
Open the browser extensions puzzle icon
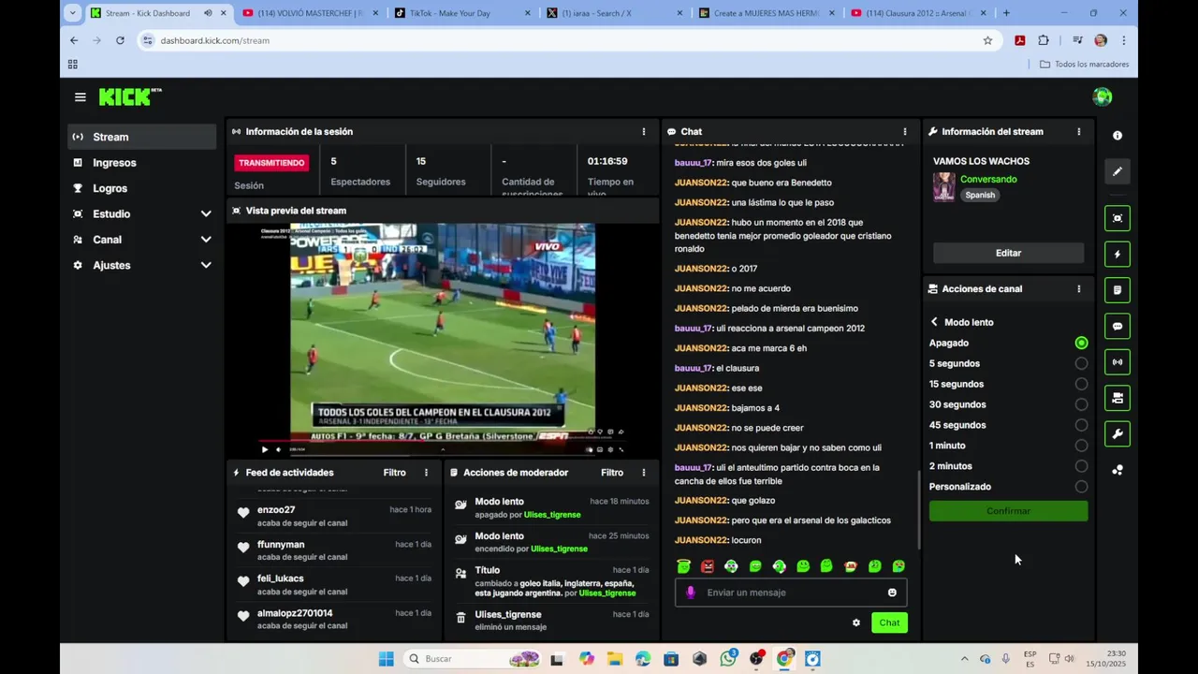(x=1044, y=40)
